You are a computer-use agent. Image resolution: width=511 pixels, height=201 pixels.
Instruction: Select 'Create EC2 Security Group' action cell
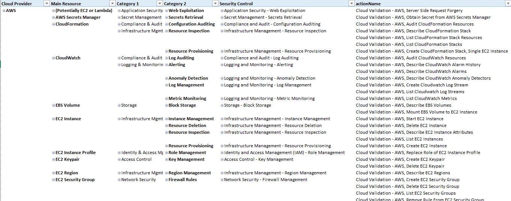pyautogui.click(x=408, y=180)
